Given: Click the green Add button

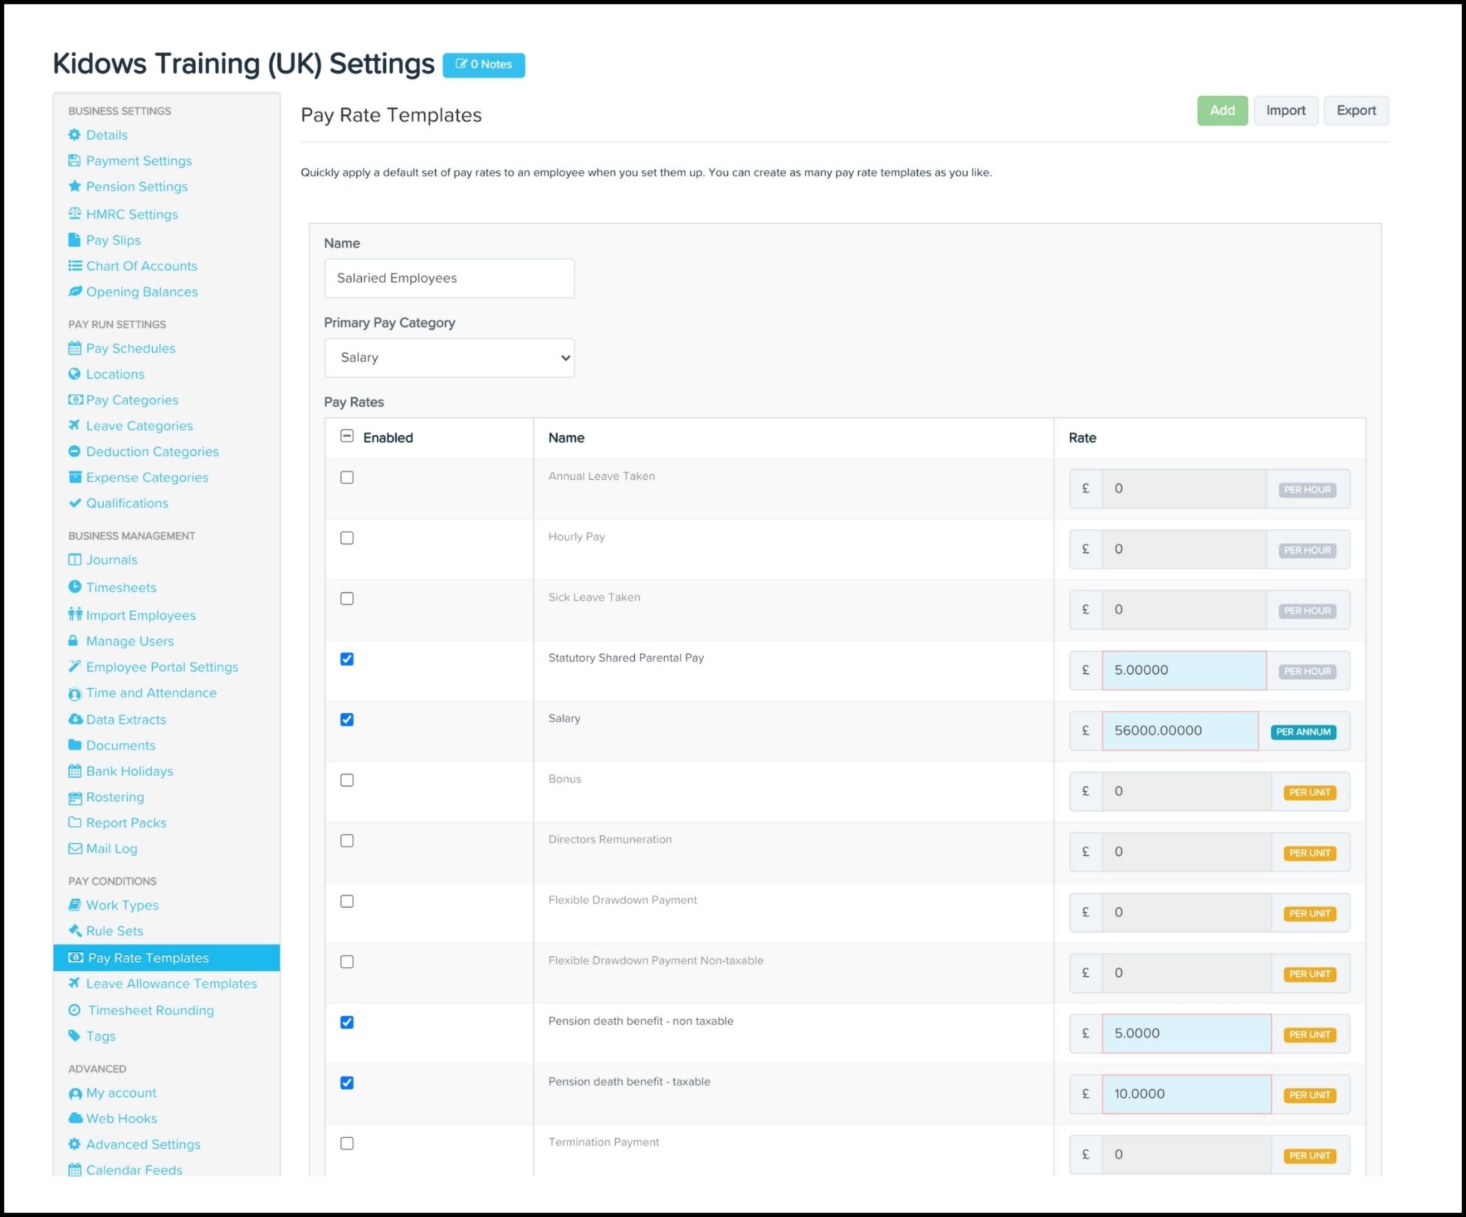Looking at the screenshot, I should point(1221,111).
